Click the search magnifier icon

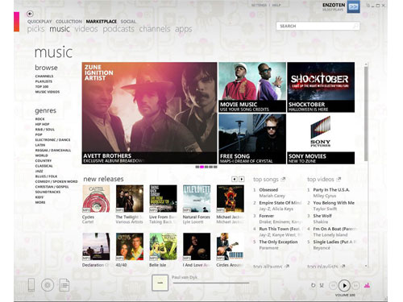pos(355,26)
